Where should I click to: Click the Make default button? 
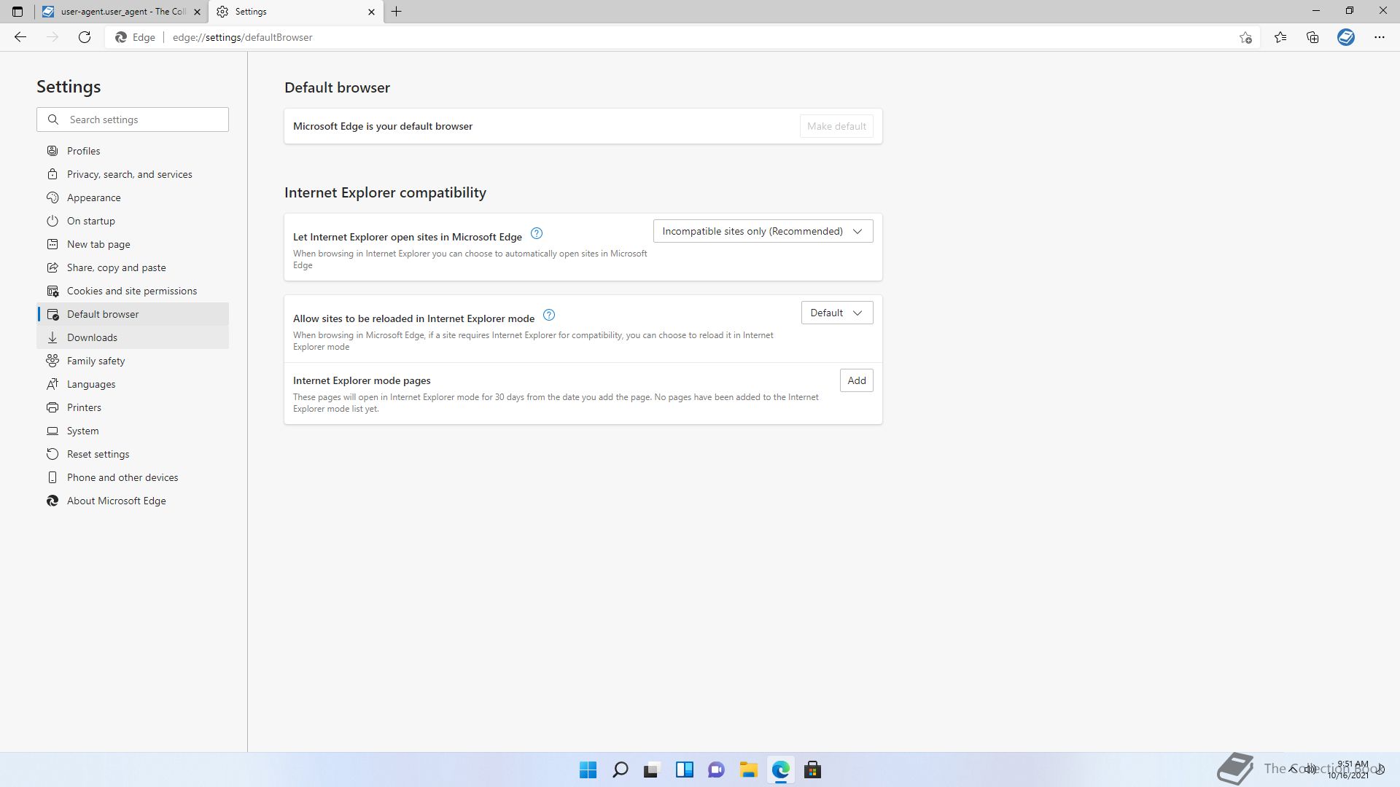click(836, 126)
